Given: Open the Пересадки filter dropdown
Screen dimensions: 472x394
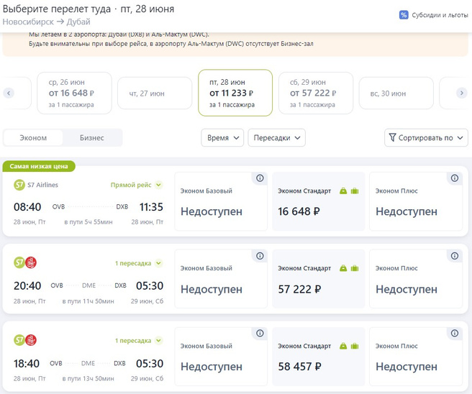Looking at the screenshot, I should pyautogui.click(x=276, y=137).
